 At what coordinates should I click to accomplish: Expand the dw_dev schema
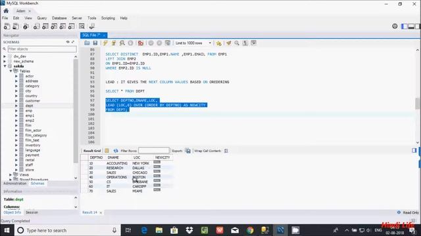coord(5,56)
